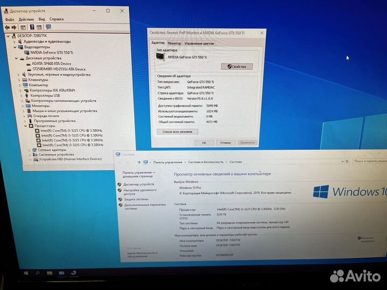Select the Программные устройства row
Viewport: 387px width, 290px height.
tap(54, 121)
